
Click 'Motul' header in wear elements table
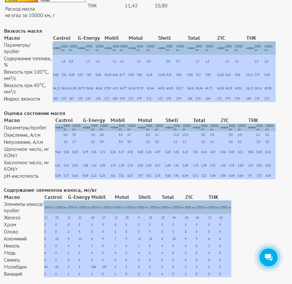click(x=122, y=197)
